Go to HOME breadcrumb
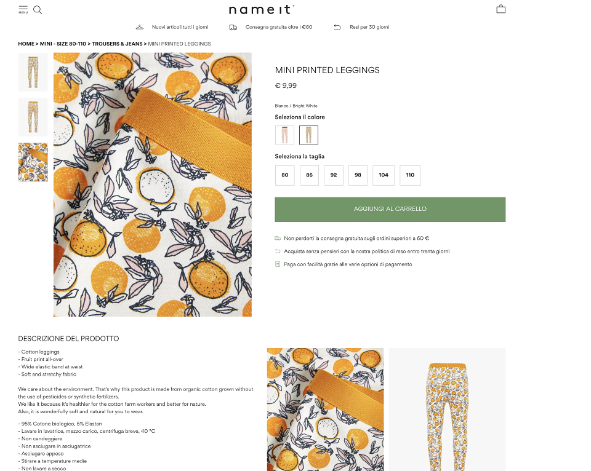The image size is (591, 471). click(26, 44)
